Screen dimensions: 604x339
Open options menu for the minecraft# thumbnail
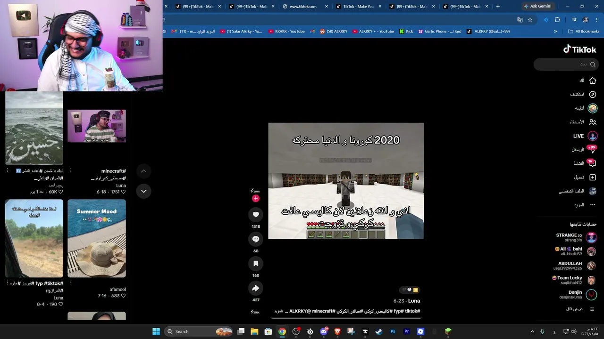tap(70, 170)
